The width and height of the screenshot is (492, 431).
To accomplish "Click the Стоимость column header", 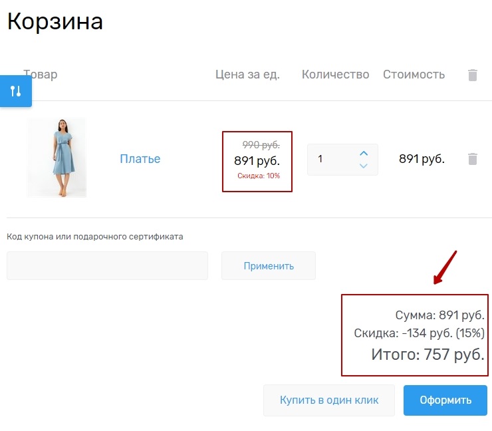I will (x=414, y=74).
